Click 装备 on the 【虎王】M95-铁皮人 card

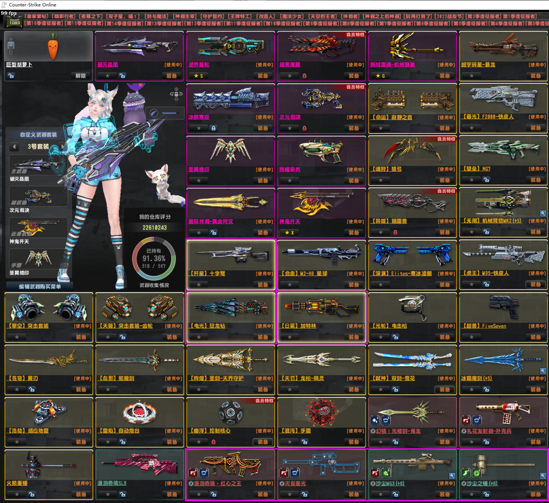point(535,284)
